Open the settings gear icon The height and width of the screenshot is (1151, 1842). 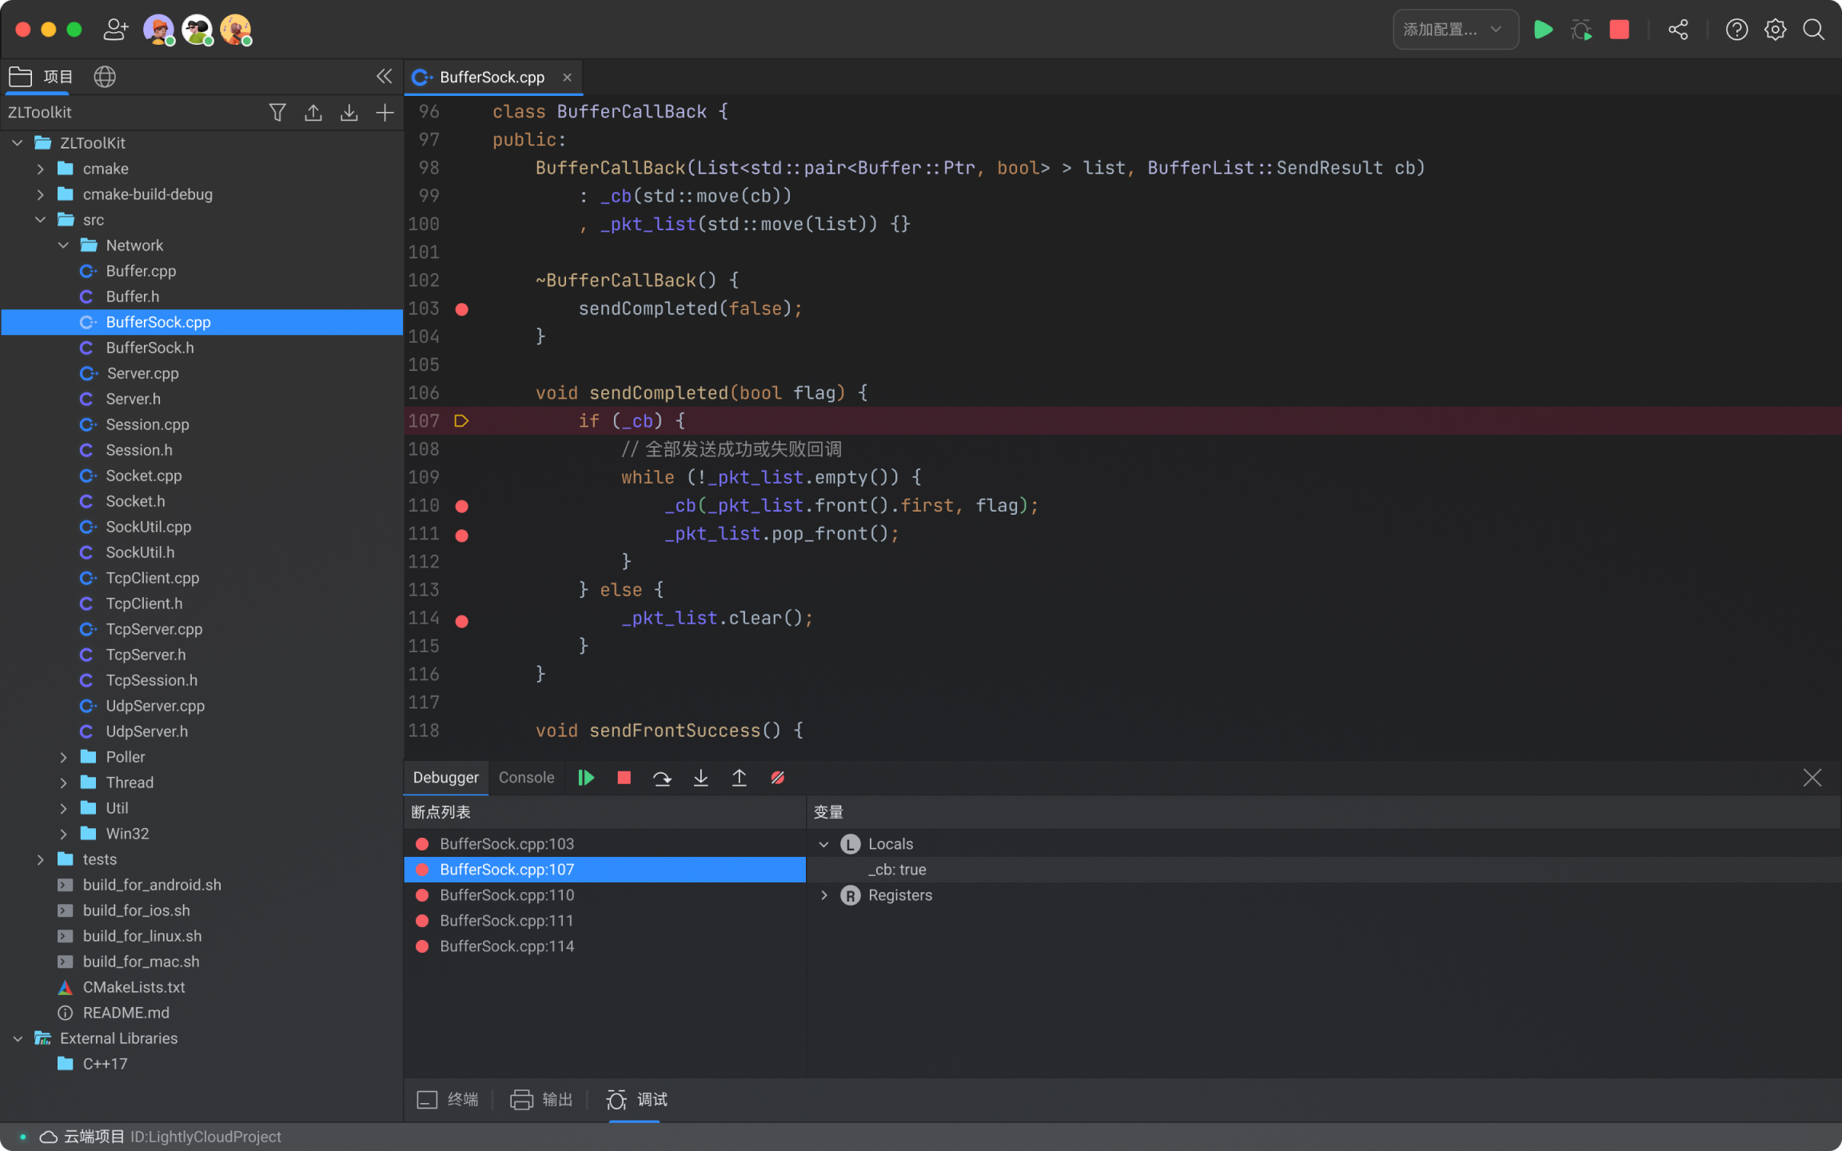[x=1775, y=30]
